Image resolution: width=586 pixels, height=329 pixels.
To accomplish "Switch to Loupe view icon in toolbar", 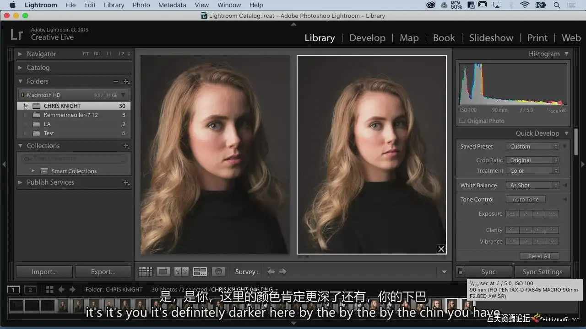I will 163,271.
